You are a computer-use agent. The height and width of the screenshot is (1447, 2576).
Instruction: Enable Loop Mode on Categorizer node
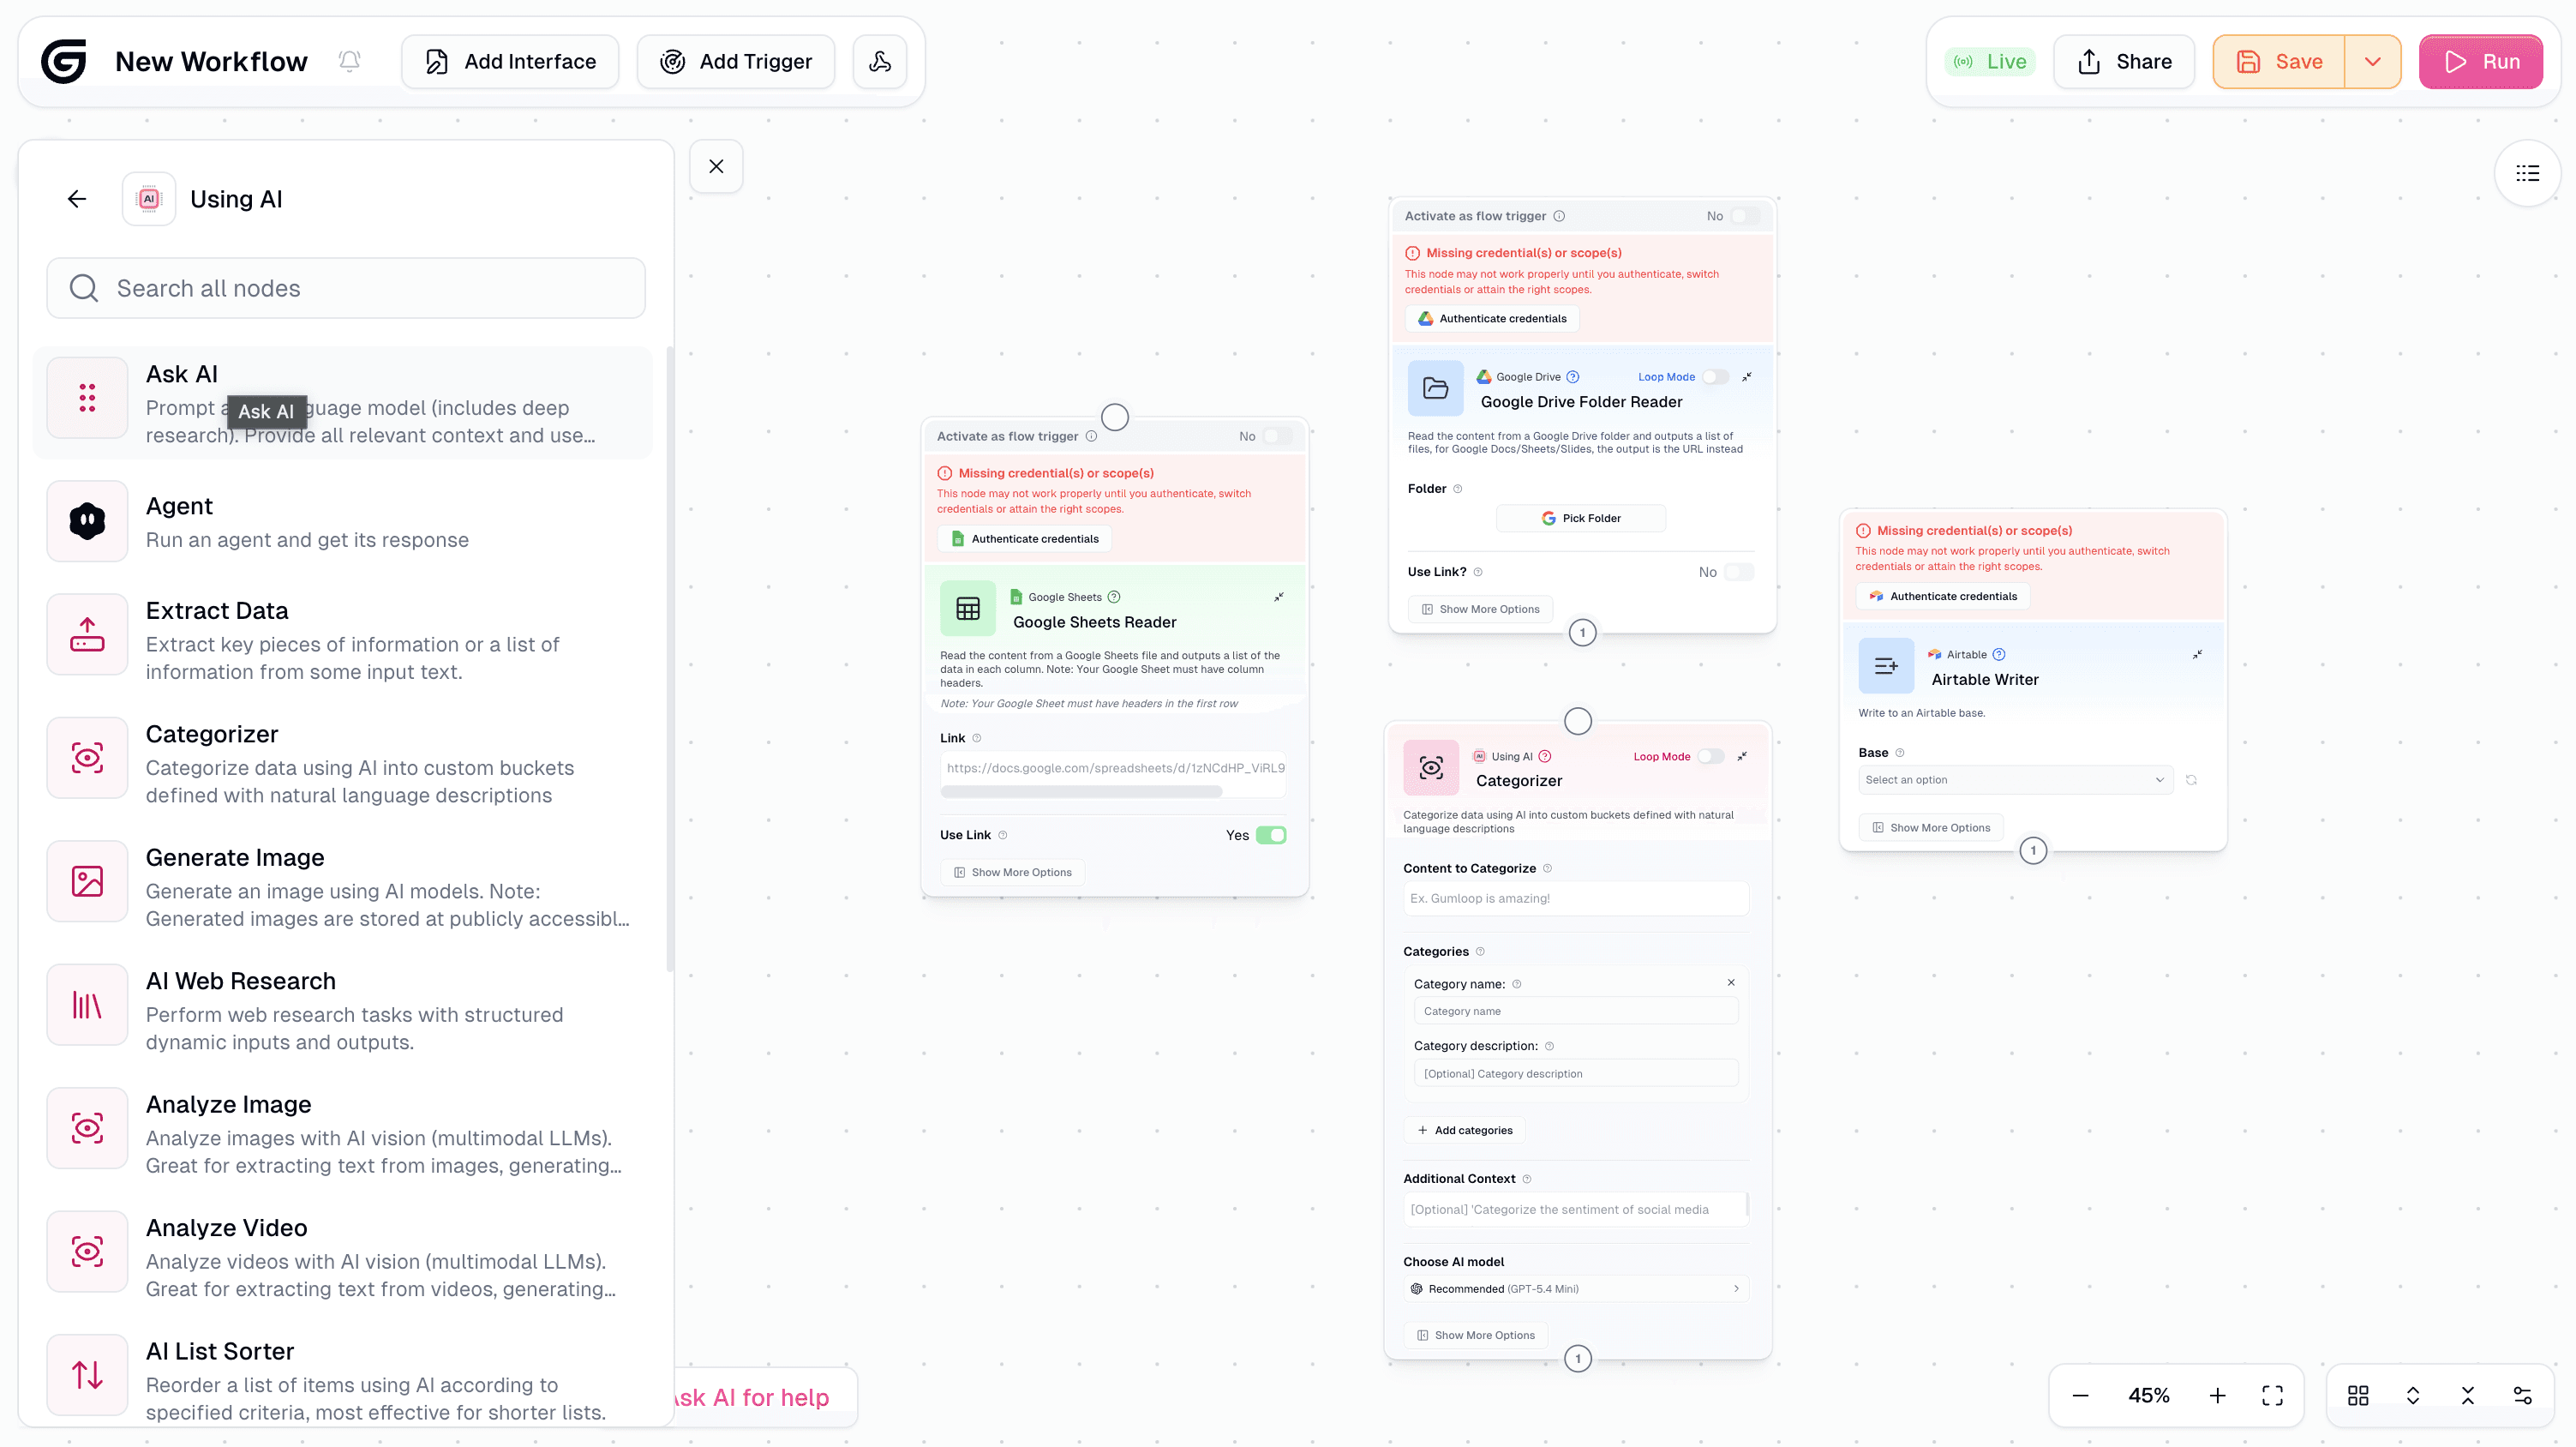click(1711, 756)
